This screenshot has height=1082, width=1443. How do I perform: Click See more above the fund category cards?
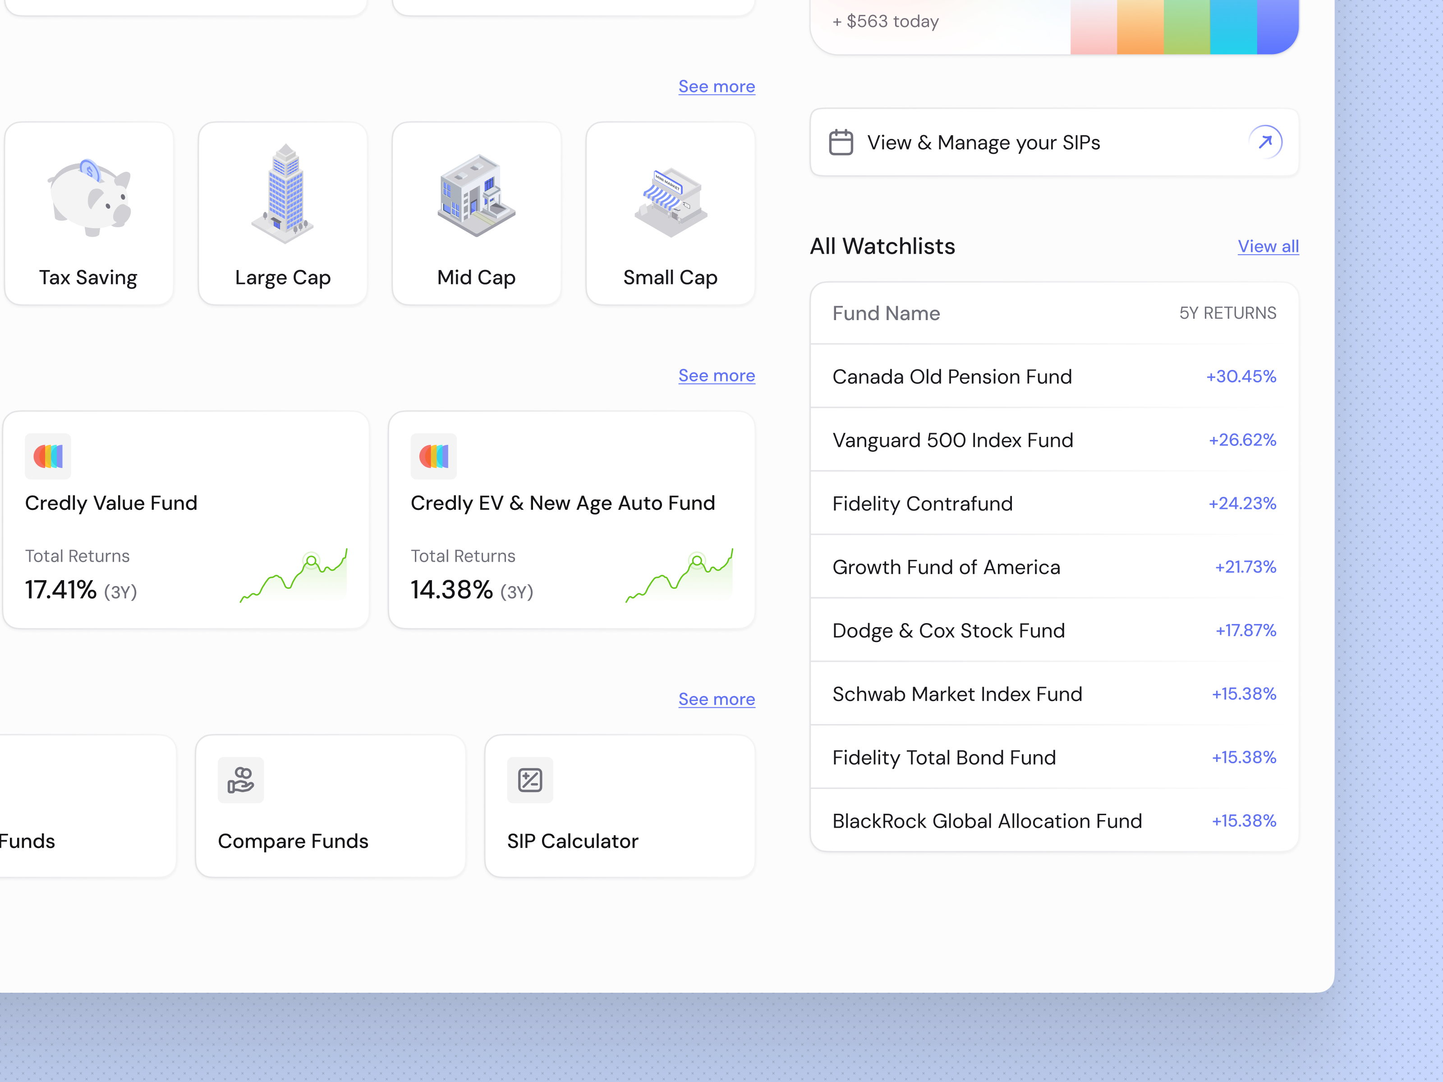(x=716, y=86)
